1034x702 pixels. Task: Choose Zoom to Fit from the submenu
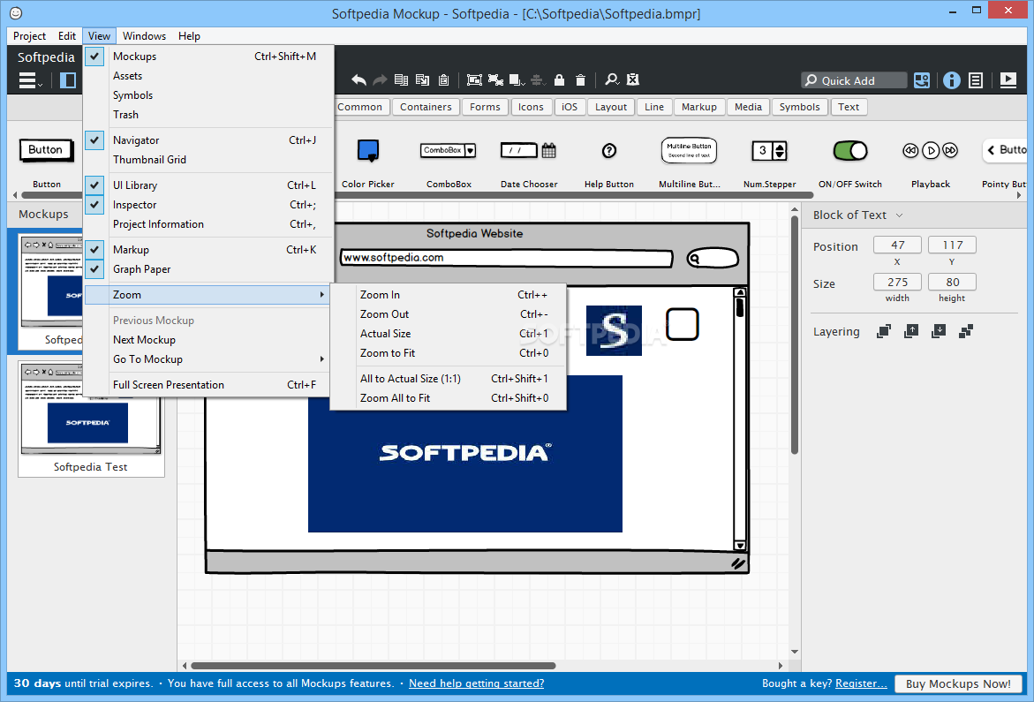tap(449, 352)
